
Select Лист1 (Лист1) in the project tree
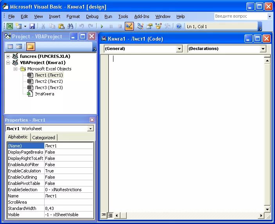pyautogui.click(x=49, y=75)
